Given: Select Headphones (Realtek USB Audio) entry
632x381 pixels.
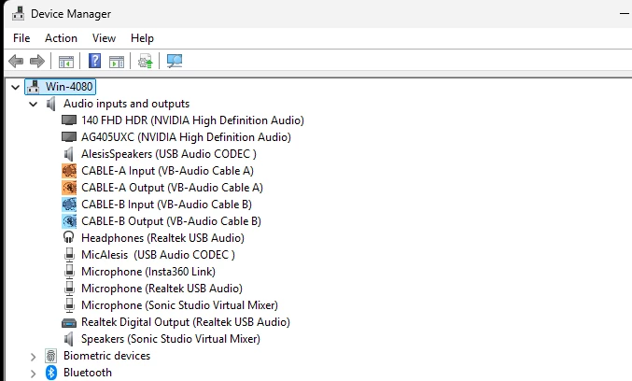Looking at the screenshot, I should pos(162,238).
